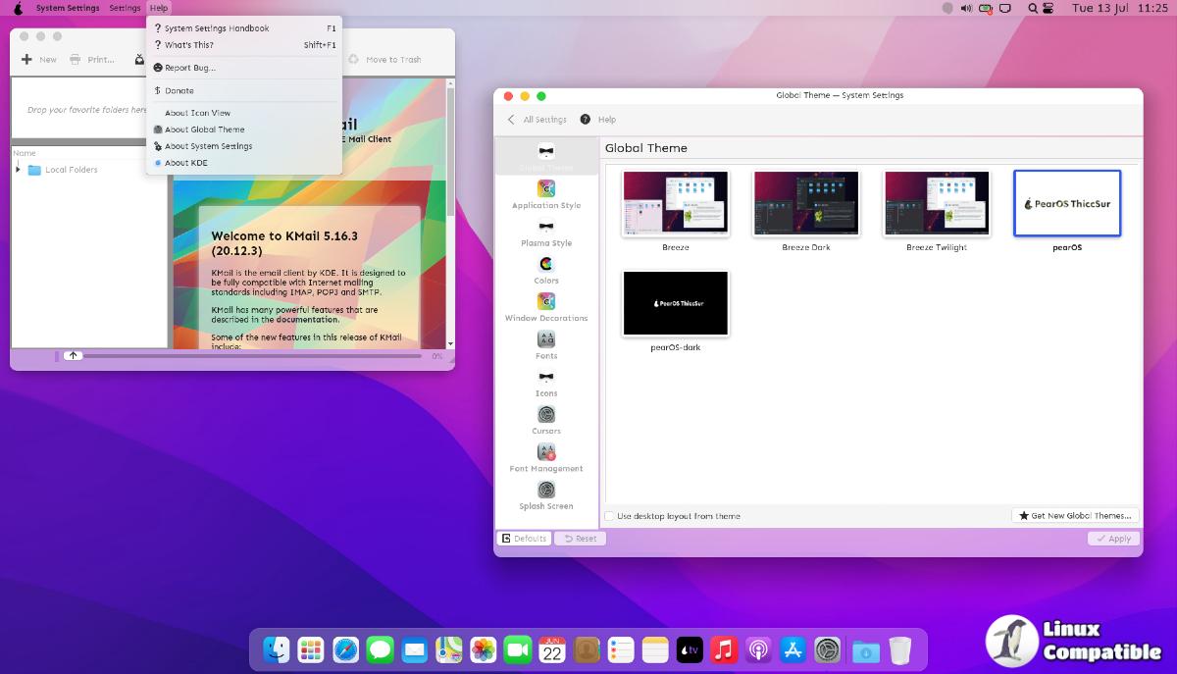Viewport: 1177px width, 674px height.
Task: Enable Use desktop layout from theme
Action: [x=610, y=516]
